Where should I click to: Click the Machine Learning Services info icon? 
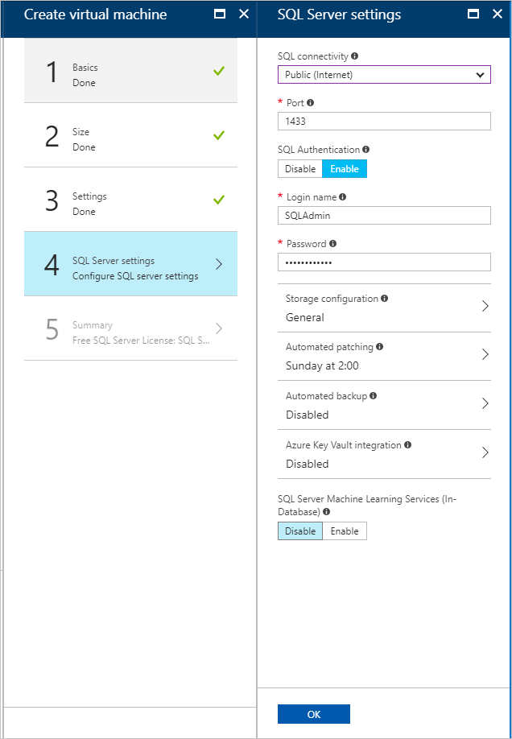(326, 511)
